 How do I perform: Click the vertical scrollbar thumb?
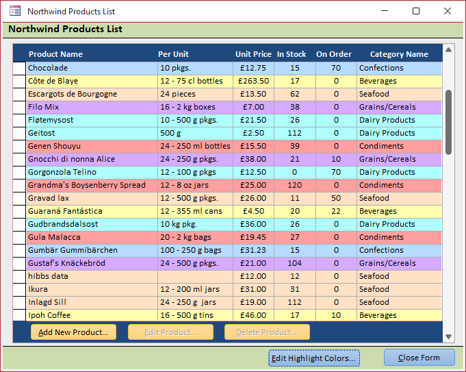pos(448,122)
